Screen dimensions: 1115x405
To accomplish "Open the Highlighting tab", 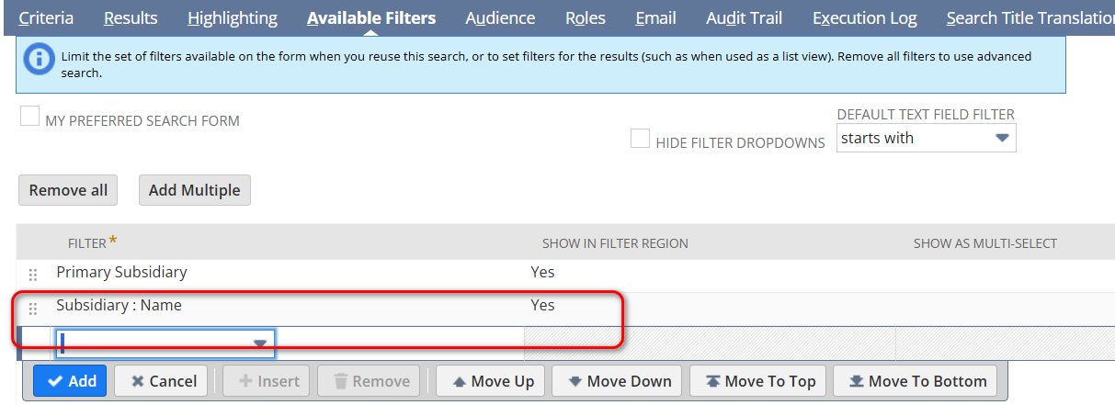I will coord(232,17).
